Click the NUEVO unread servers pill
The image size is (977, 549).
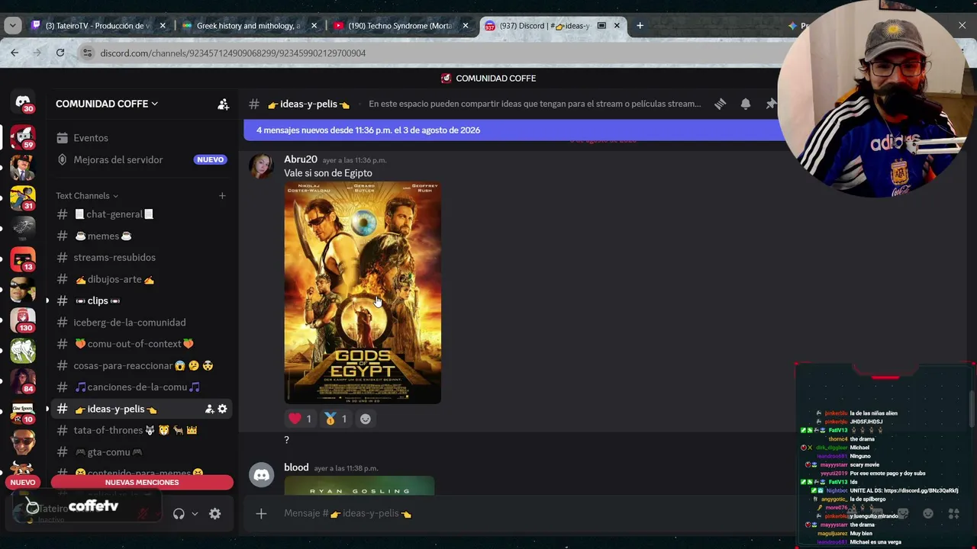click(x=23, y=482)
